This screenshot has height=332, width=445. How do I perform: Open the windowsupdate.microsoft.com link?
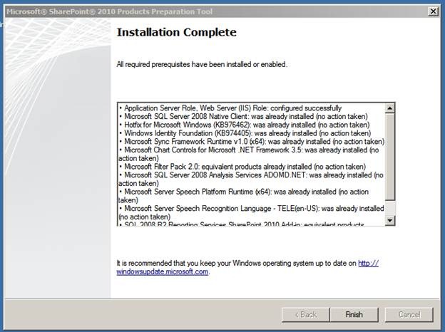247,267
